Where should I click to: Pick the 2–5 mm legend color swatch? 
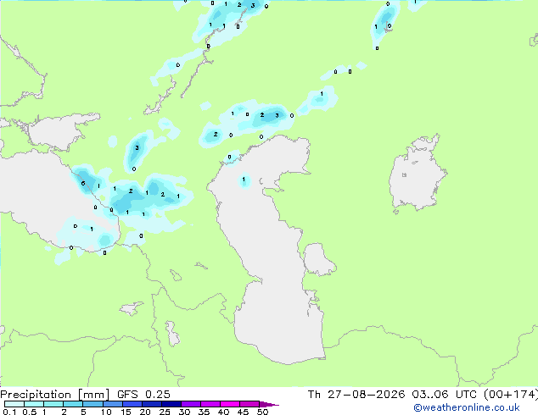click(73, 404)
